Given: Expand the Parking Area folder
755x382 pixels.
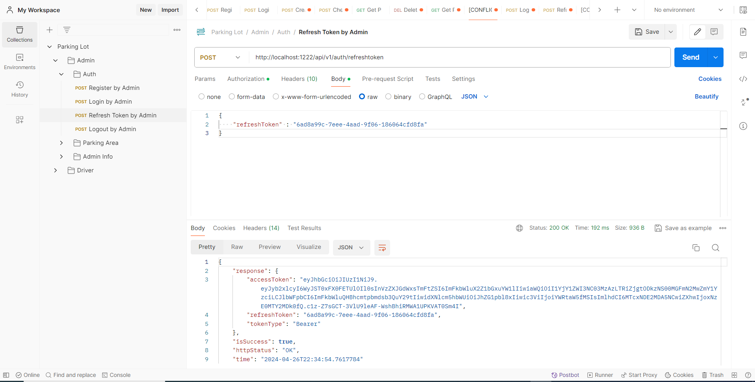Looking at the screenshot, I should (61, 143).
